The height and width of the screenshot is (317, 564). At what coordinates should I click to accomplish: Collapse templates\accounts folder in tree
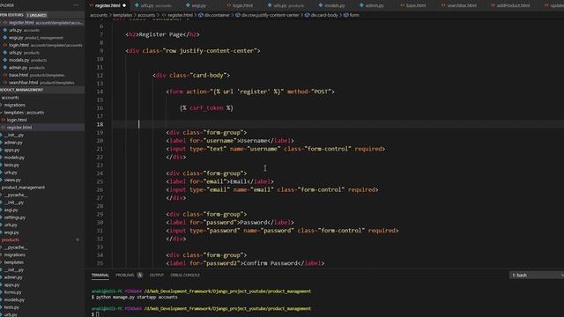(x=42, y=113)
